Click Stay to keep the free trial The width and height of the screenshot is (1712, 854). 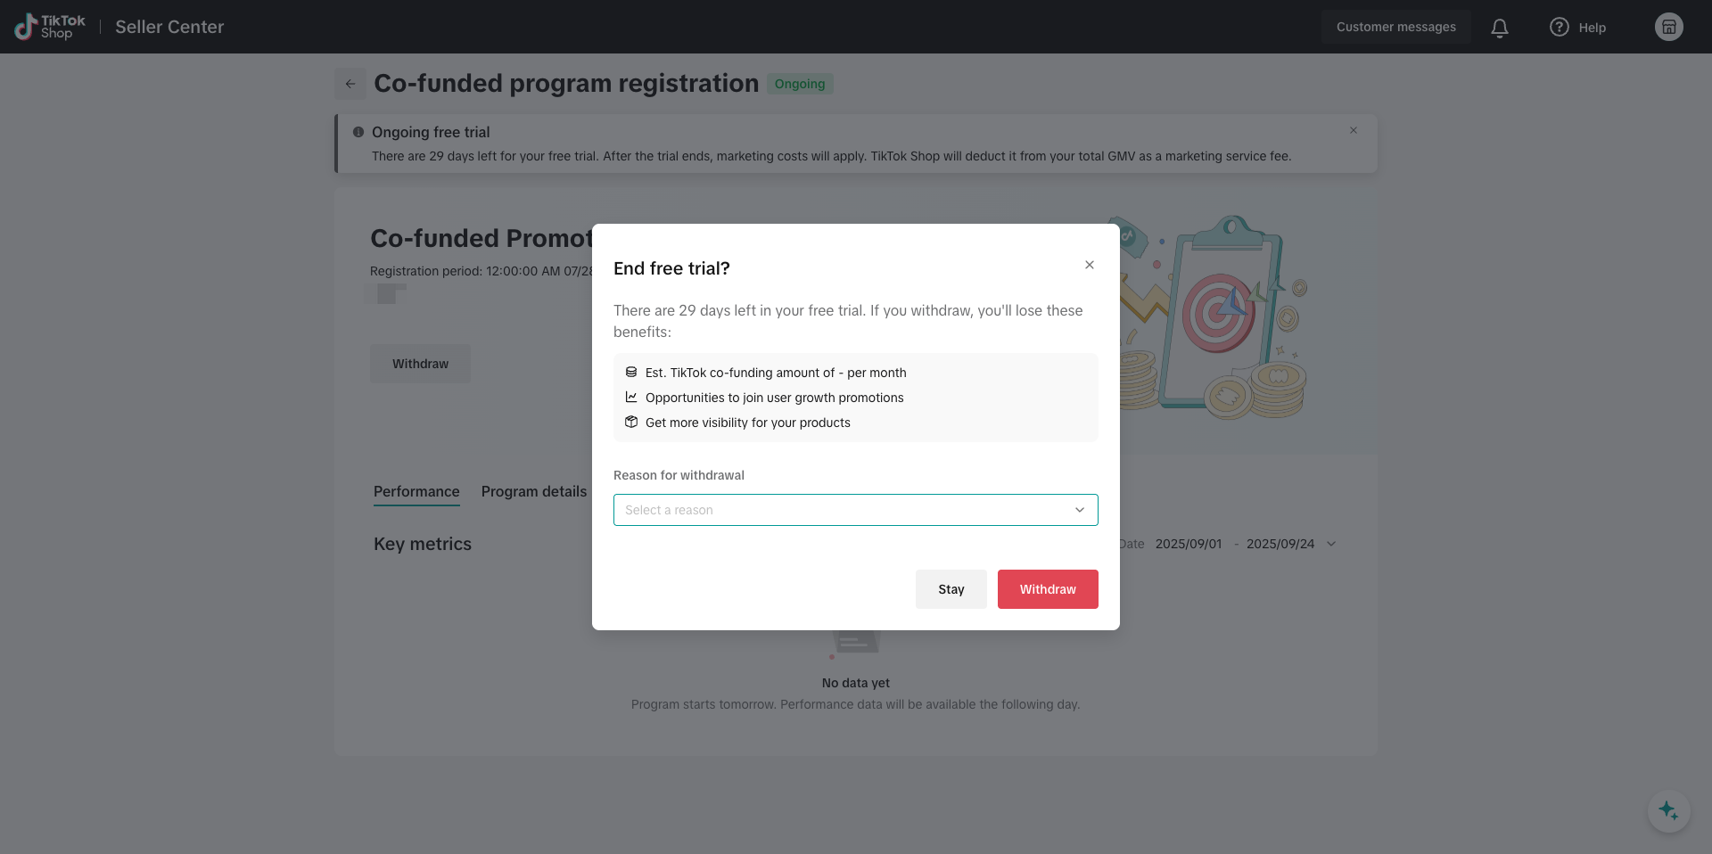[x=951, y=589]
